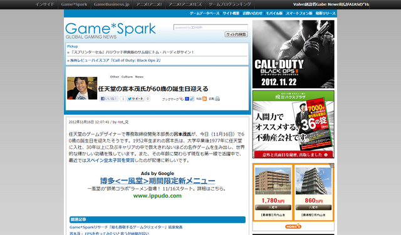Click the 1,780万円 apartment listing
401x235 pixels.
coord(273,192)
